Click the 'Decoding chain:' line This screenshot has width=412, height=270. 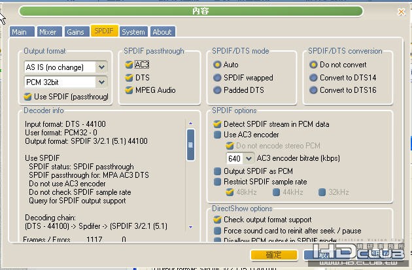(50, 218)
